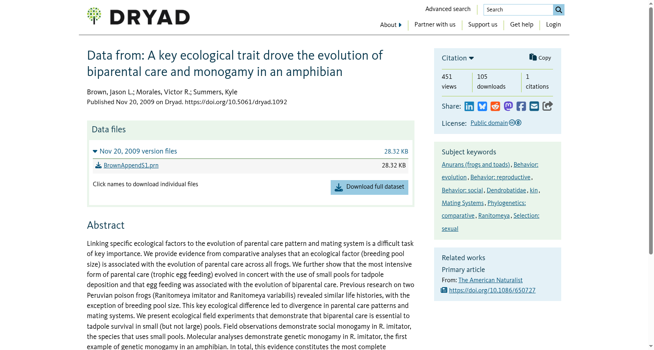The image size is (654, 350).
Task: Click the page vertical scrollbar
Action: pos(651,131)
